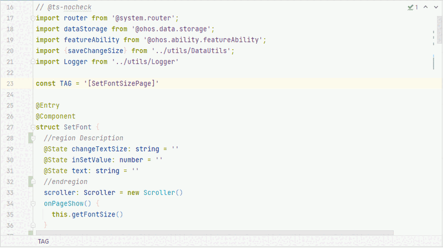Click the @Entry decorator
This screenshot has height=248, width=443.
click(x=48, y=105)
